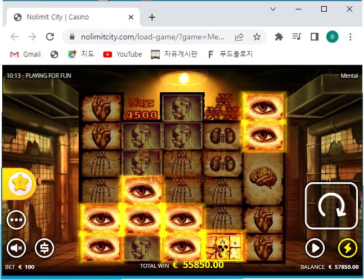Open the tab search chevron
The height and width of the screenshot is (280, 364).
click(x=273, y=9)
